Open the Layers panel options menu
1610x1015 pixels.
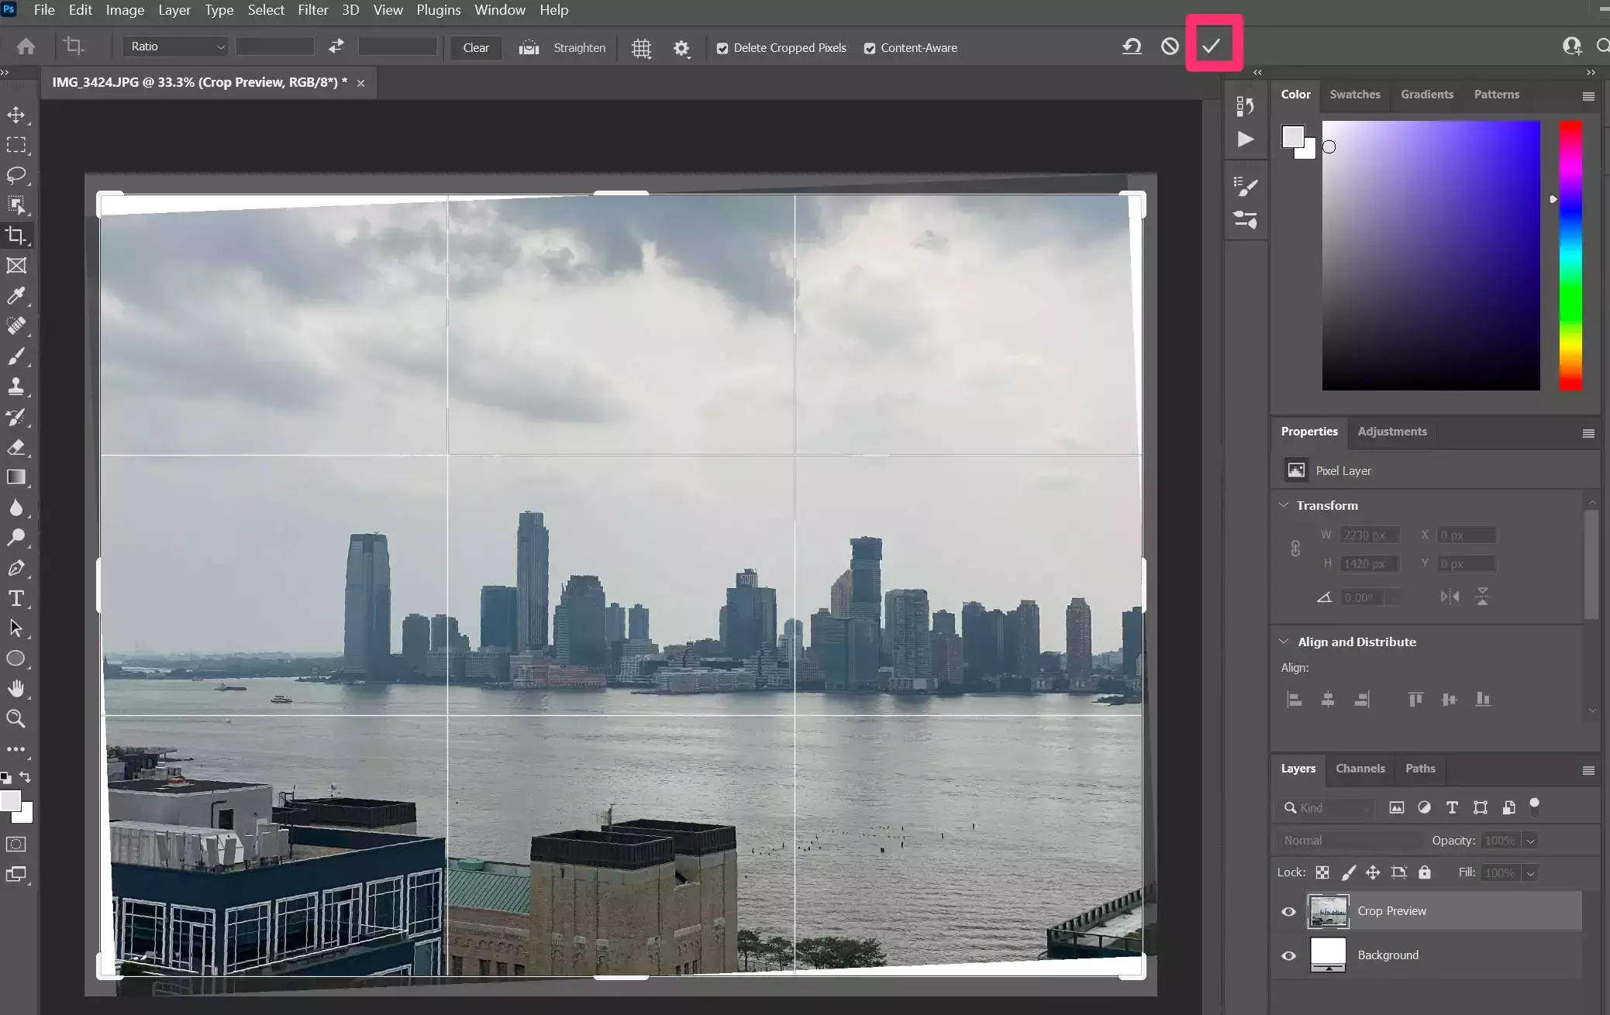click(1588, 770)
